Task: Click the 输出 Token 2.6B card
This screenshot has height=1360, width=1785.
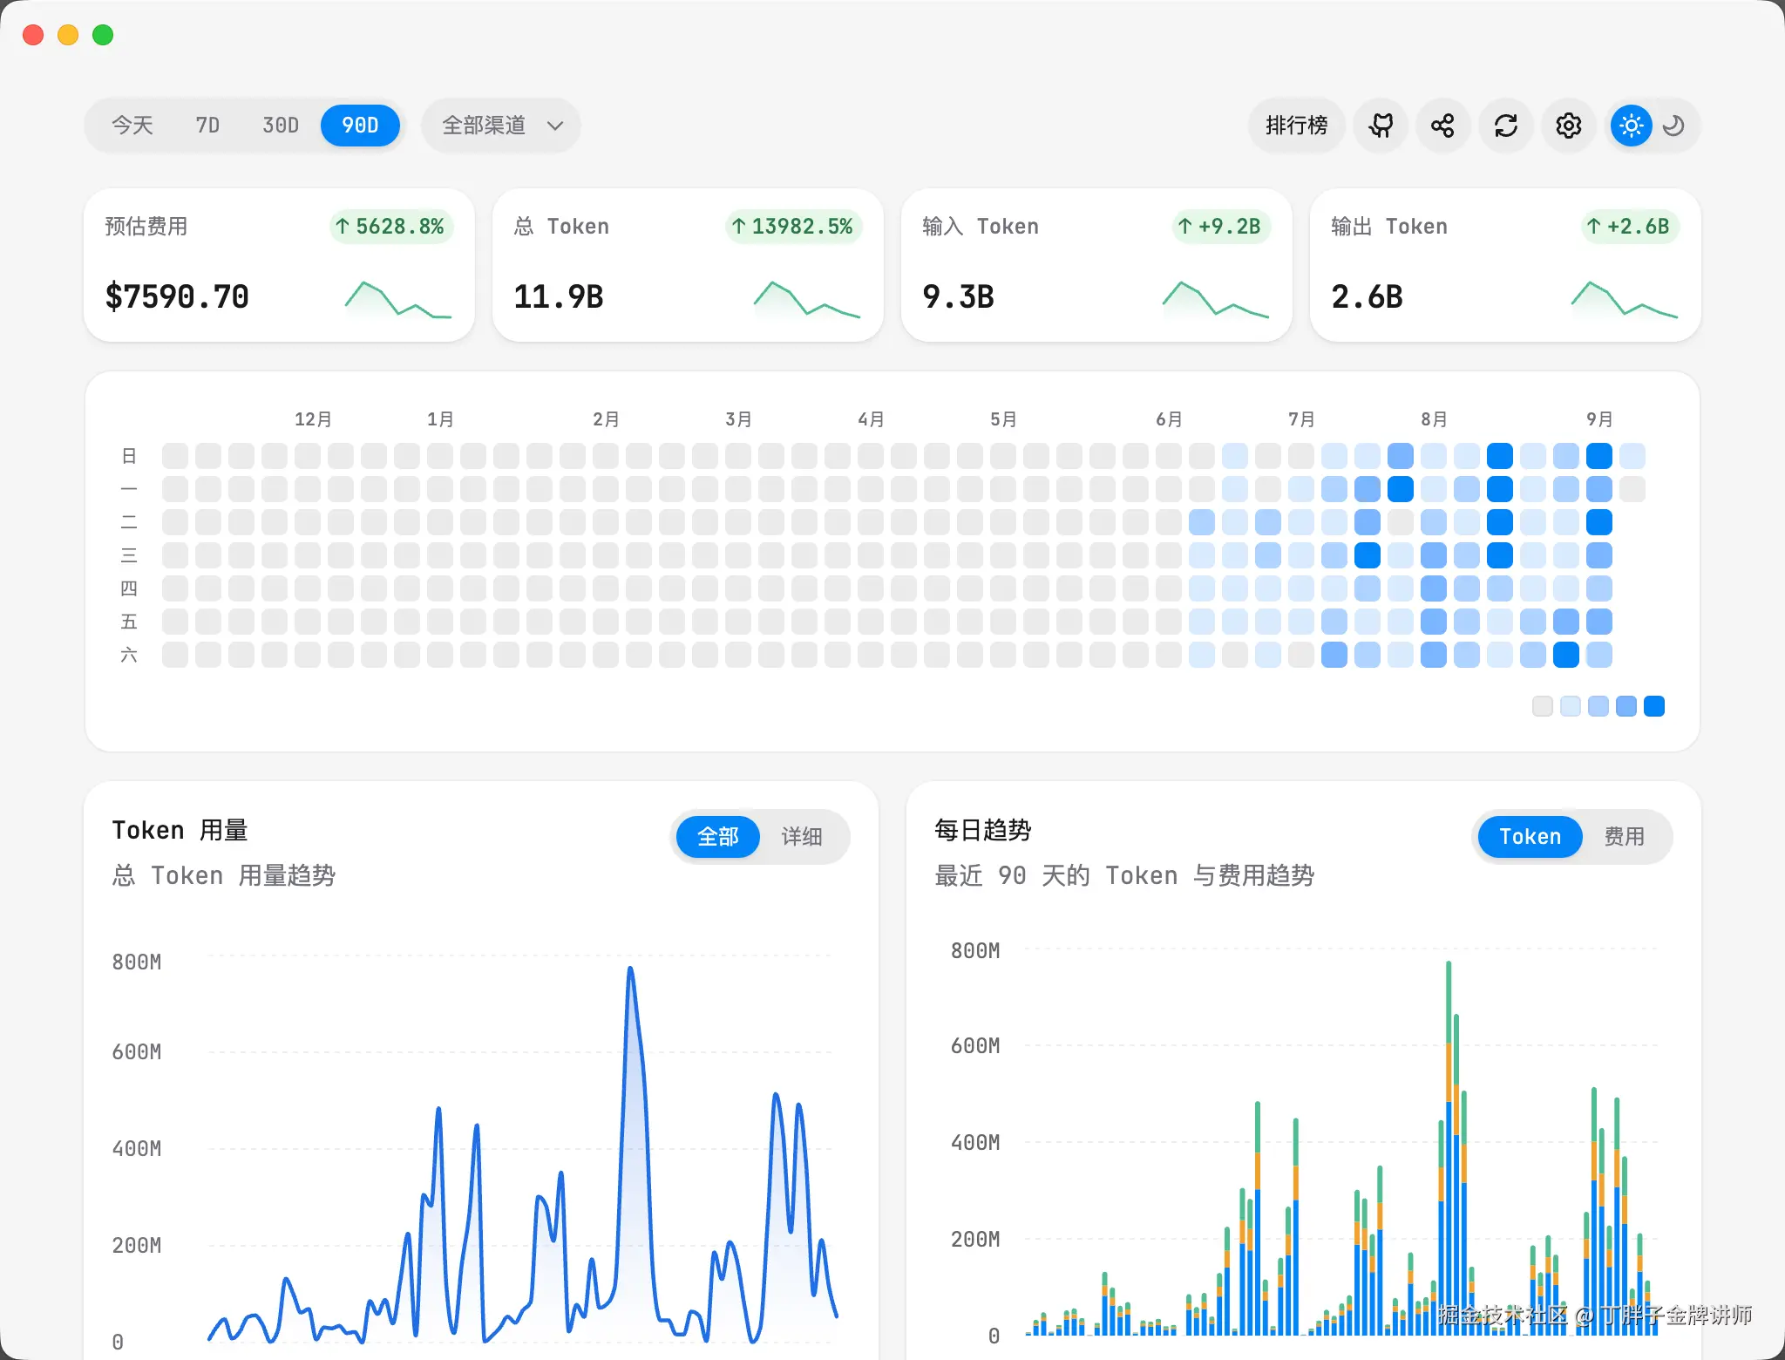Action: click(x=1505, y=265)
